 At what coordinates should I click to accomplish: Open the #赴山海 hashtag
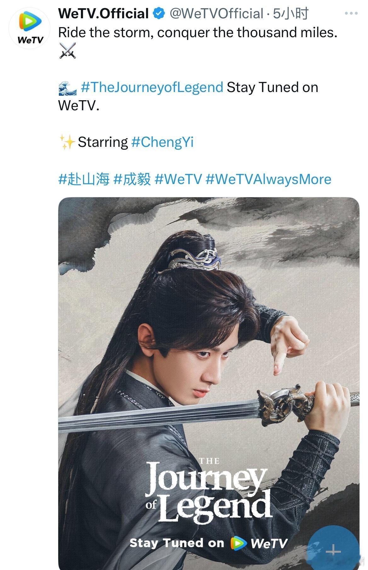[84, 179]
